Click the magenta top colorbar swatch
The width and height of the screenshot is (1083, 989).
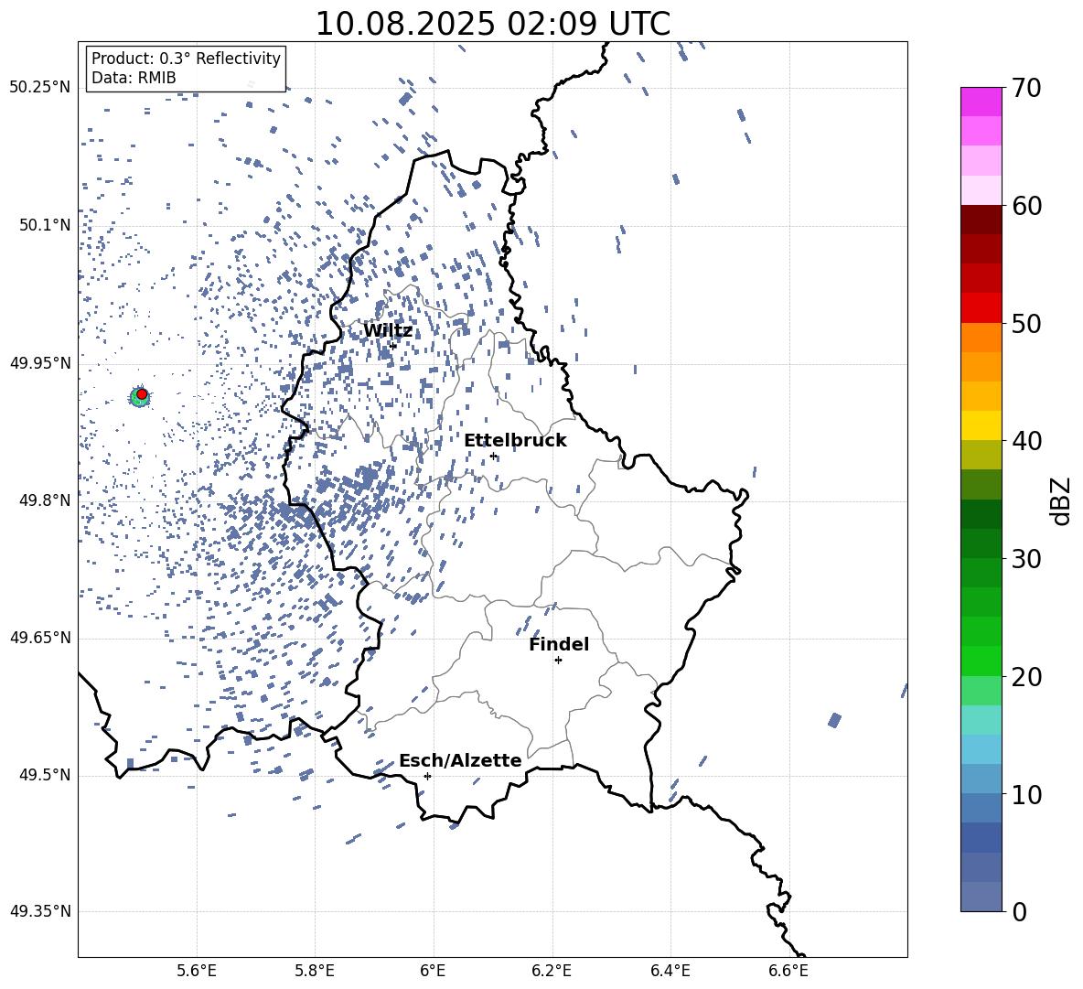981,102
